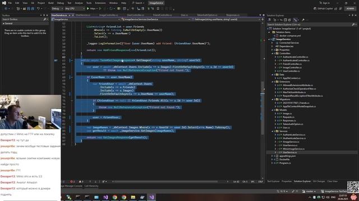The width and height of the screenshot is (359, 201).
Task: Collapse the Controllers folder in Solution Explorer
Action: pyautogui.click(x=273, y=54)
